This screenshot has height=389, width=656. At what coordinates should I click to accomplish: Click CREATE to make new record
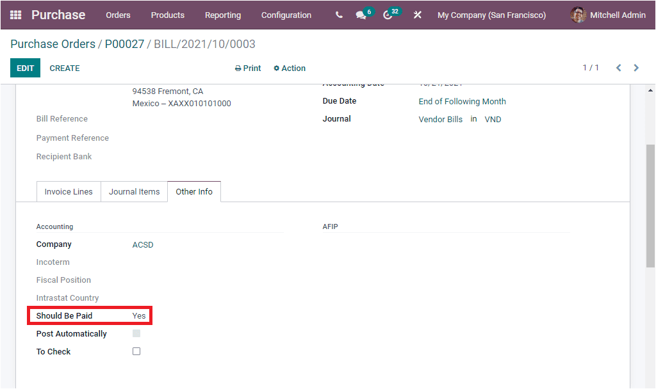click(64, 68)
